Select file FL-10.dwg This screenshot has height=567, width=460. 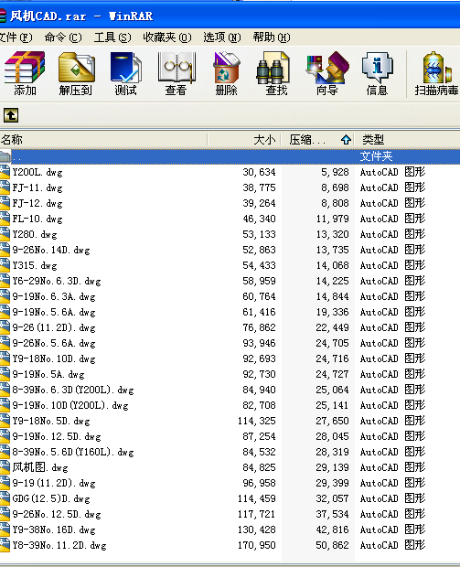[x=37, y=219]
